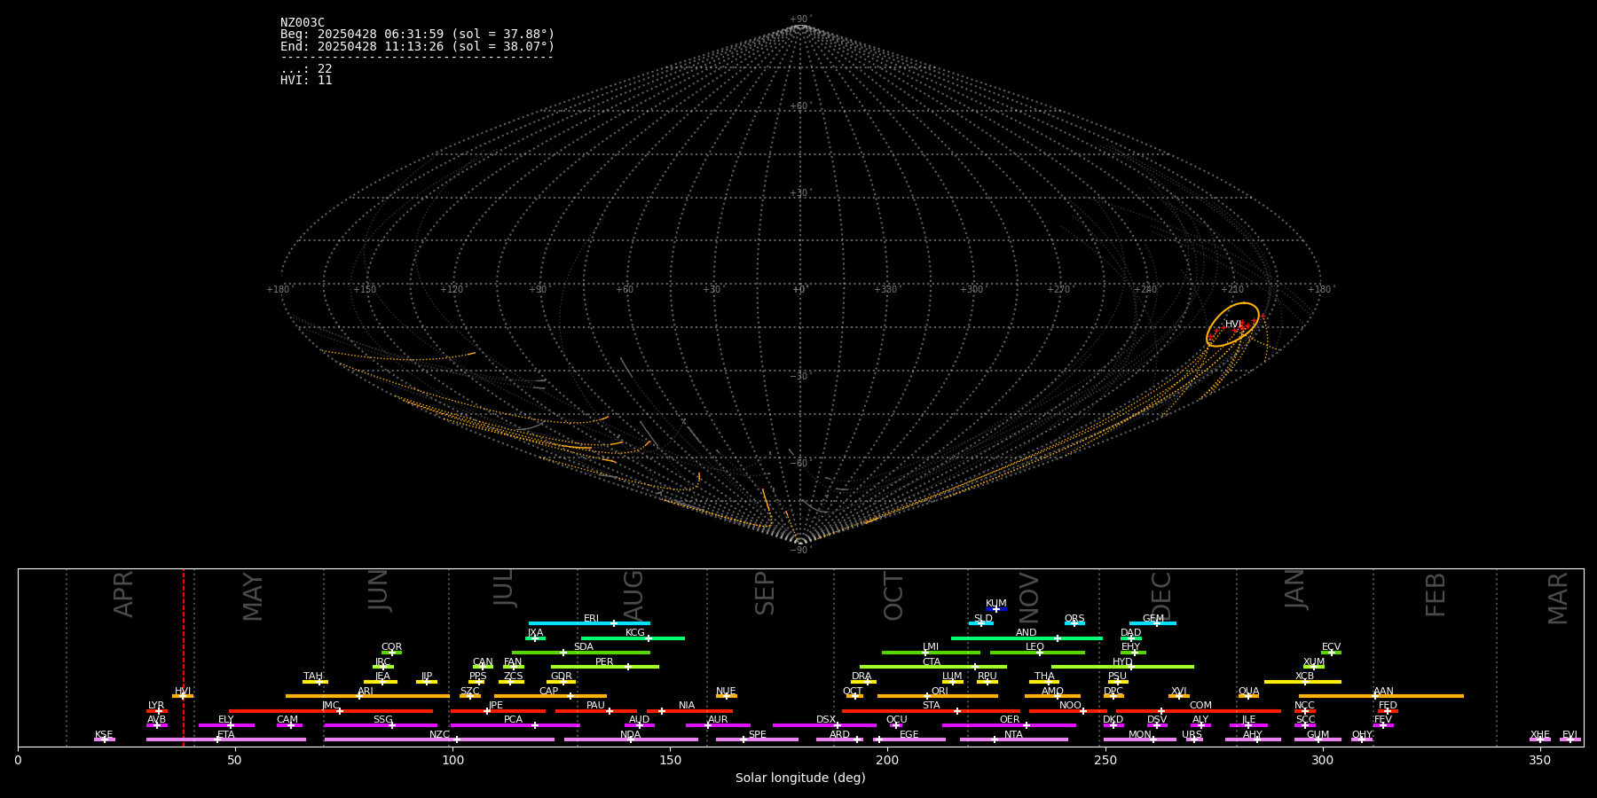Click the +120° longitude label on the sky map
1597x798 pixels.
[452, 290]
